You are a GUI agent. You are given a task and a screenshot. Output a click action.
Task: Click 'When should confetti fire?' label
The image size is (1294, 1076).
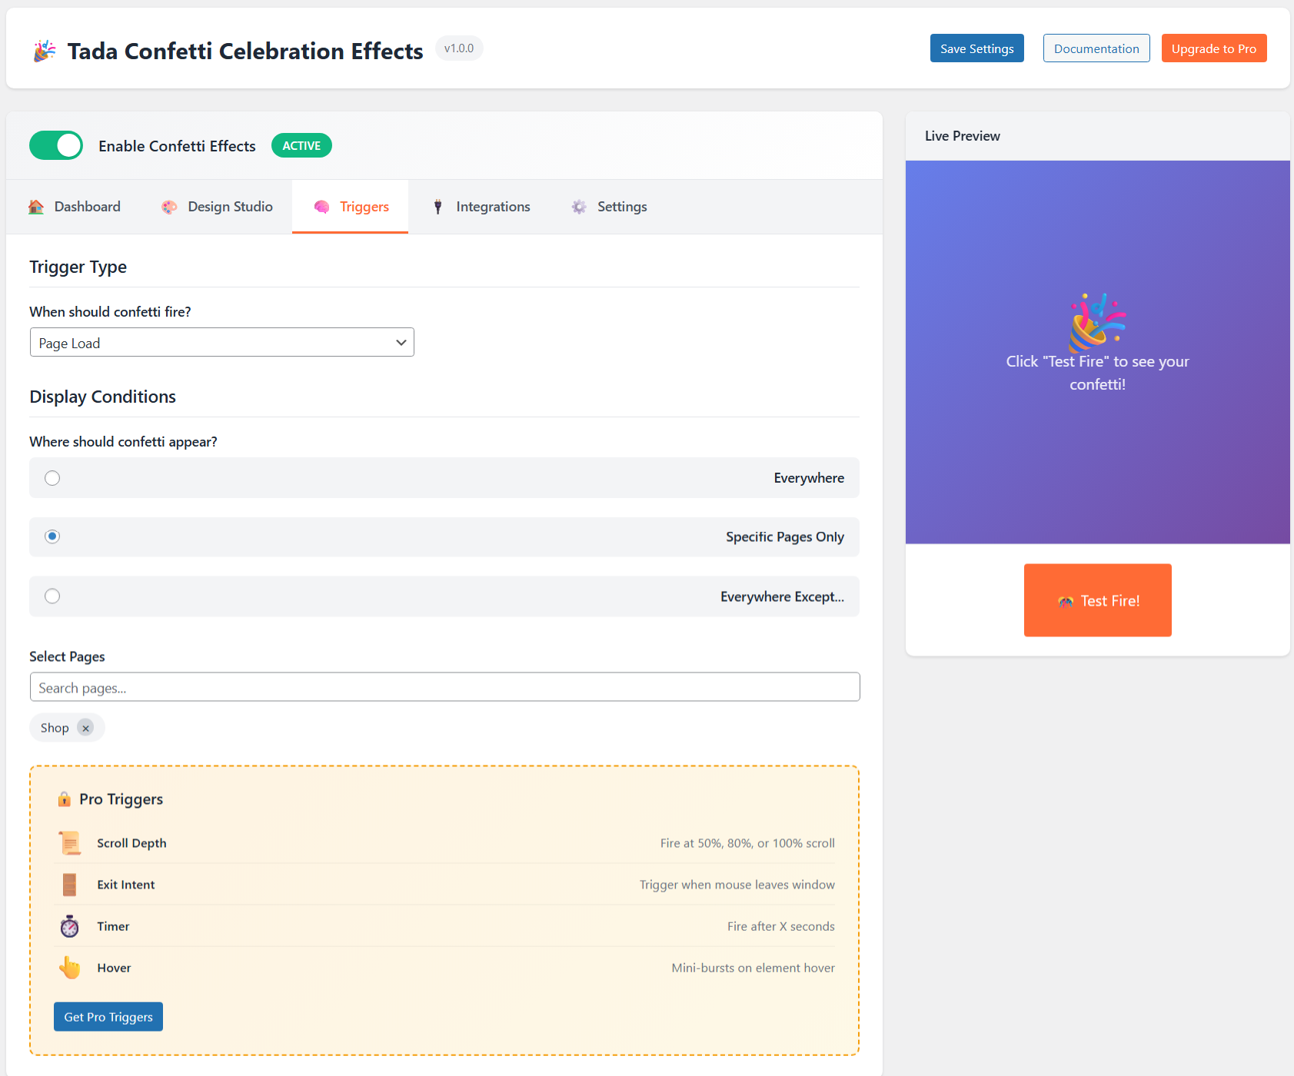click(110, 311)
